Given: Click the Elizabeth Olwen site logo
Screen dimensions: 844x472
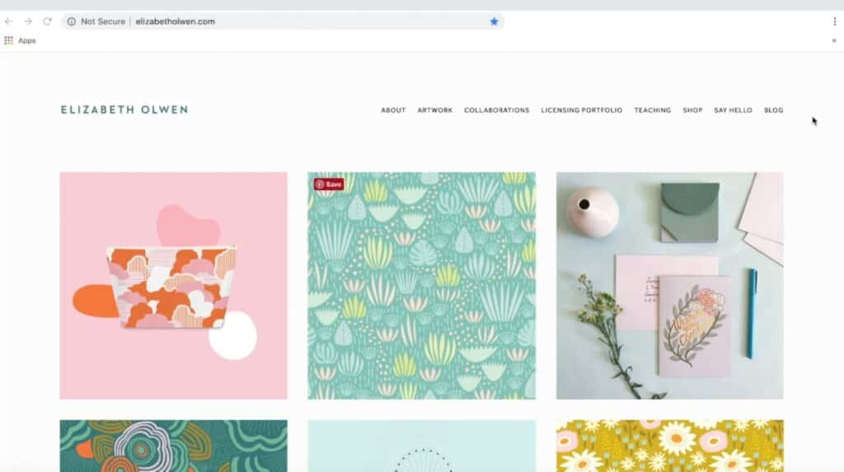Looking at the screenshot, I should (124, 110).
